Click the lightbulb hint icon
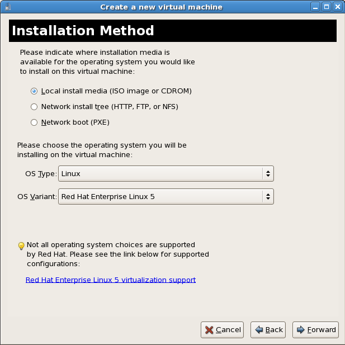This screenshot has width=345, height=345. [21, 245]
